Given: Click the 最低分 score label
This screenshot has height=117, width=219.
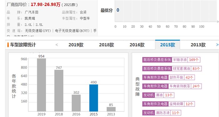Looking at the screenshot, I should [x=107, y=10].
